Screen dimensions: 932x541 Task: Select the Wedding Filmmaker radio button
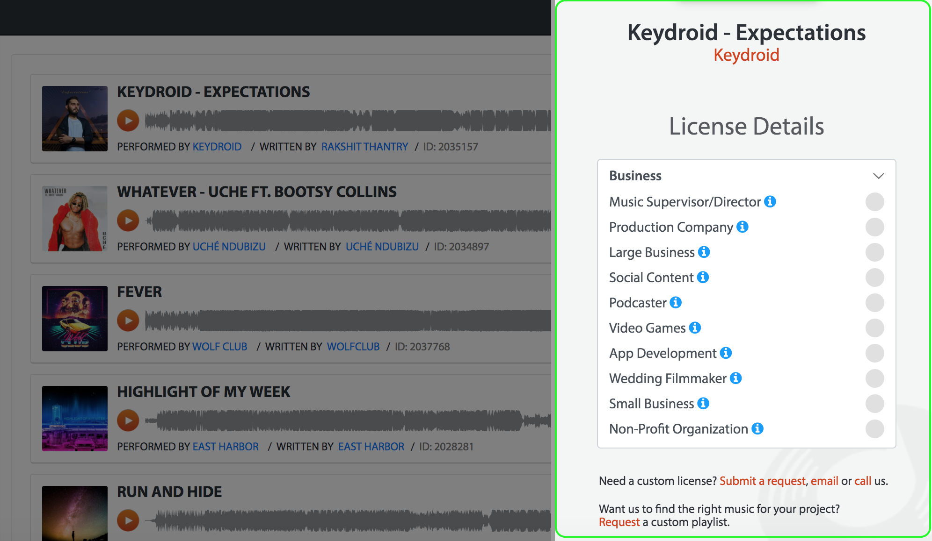coord(875,378)
